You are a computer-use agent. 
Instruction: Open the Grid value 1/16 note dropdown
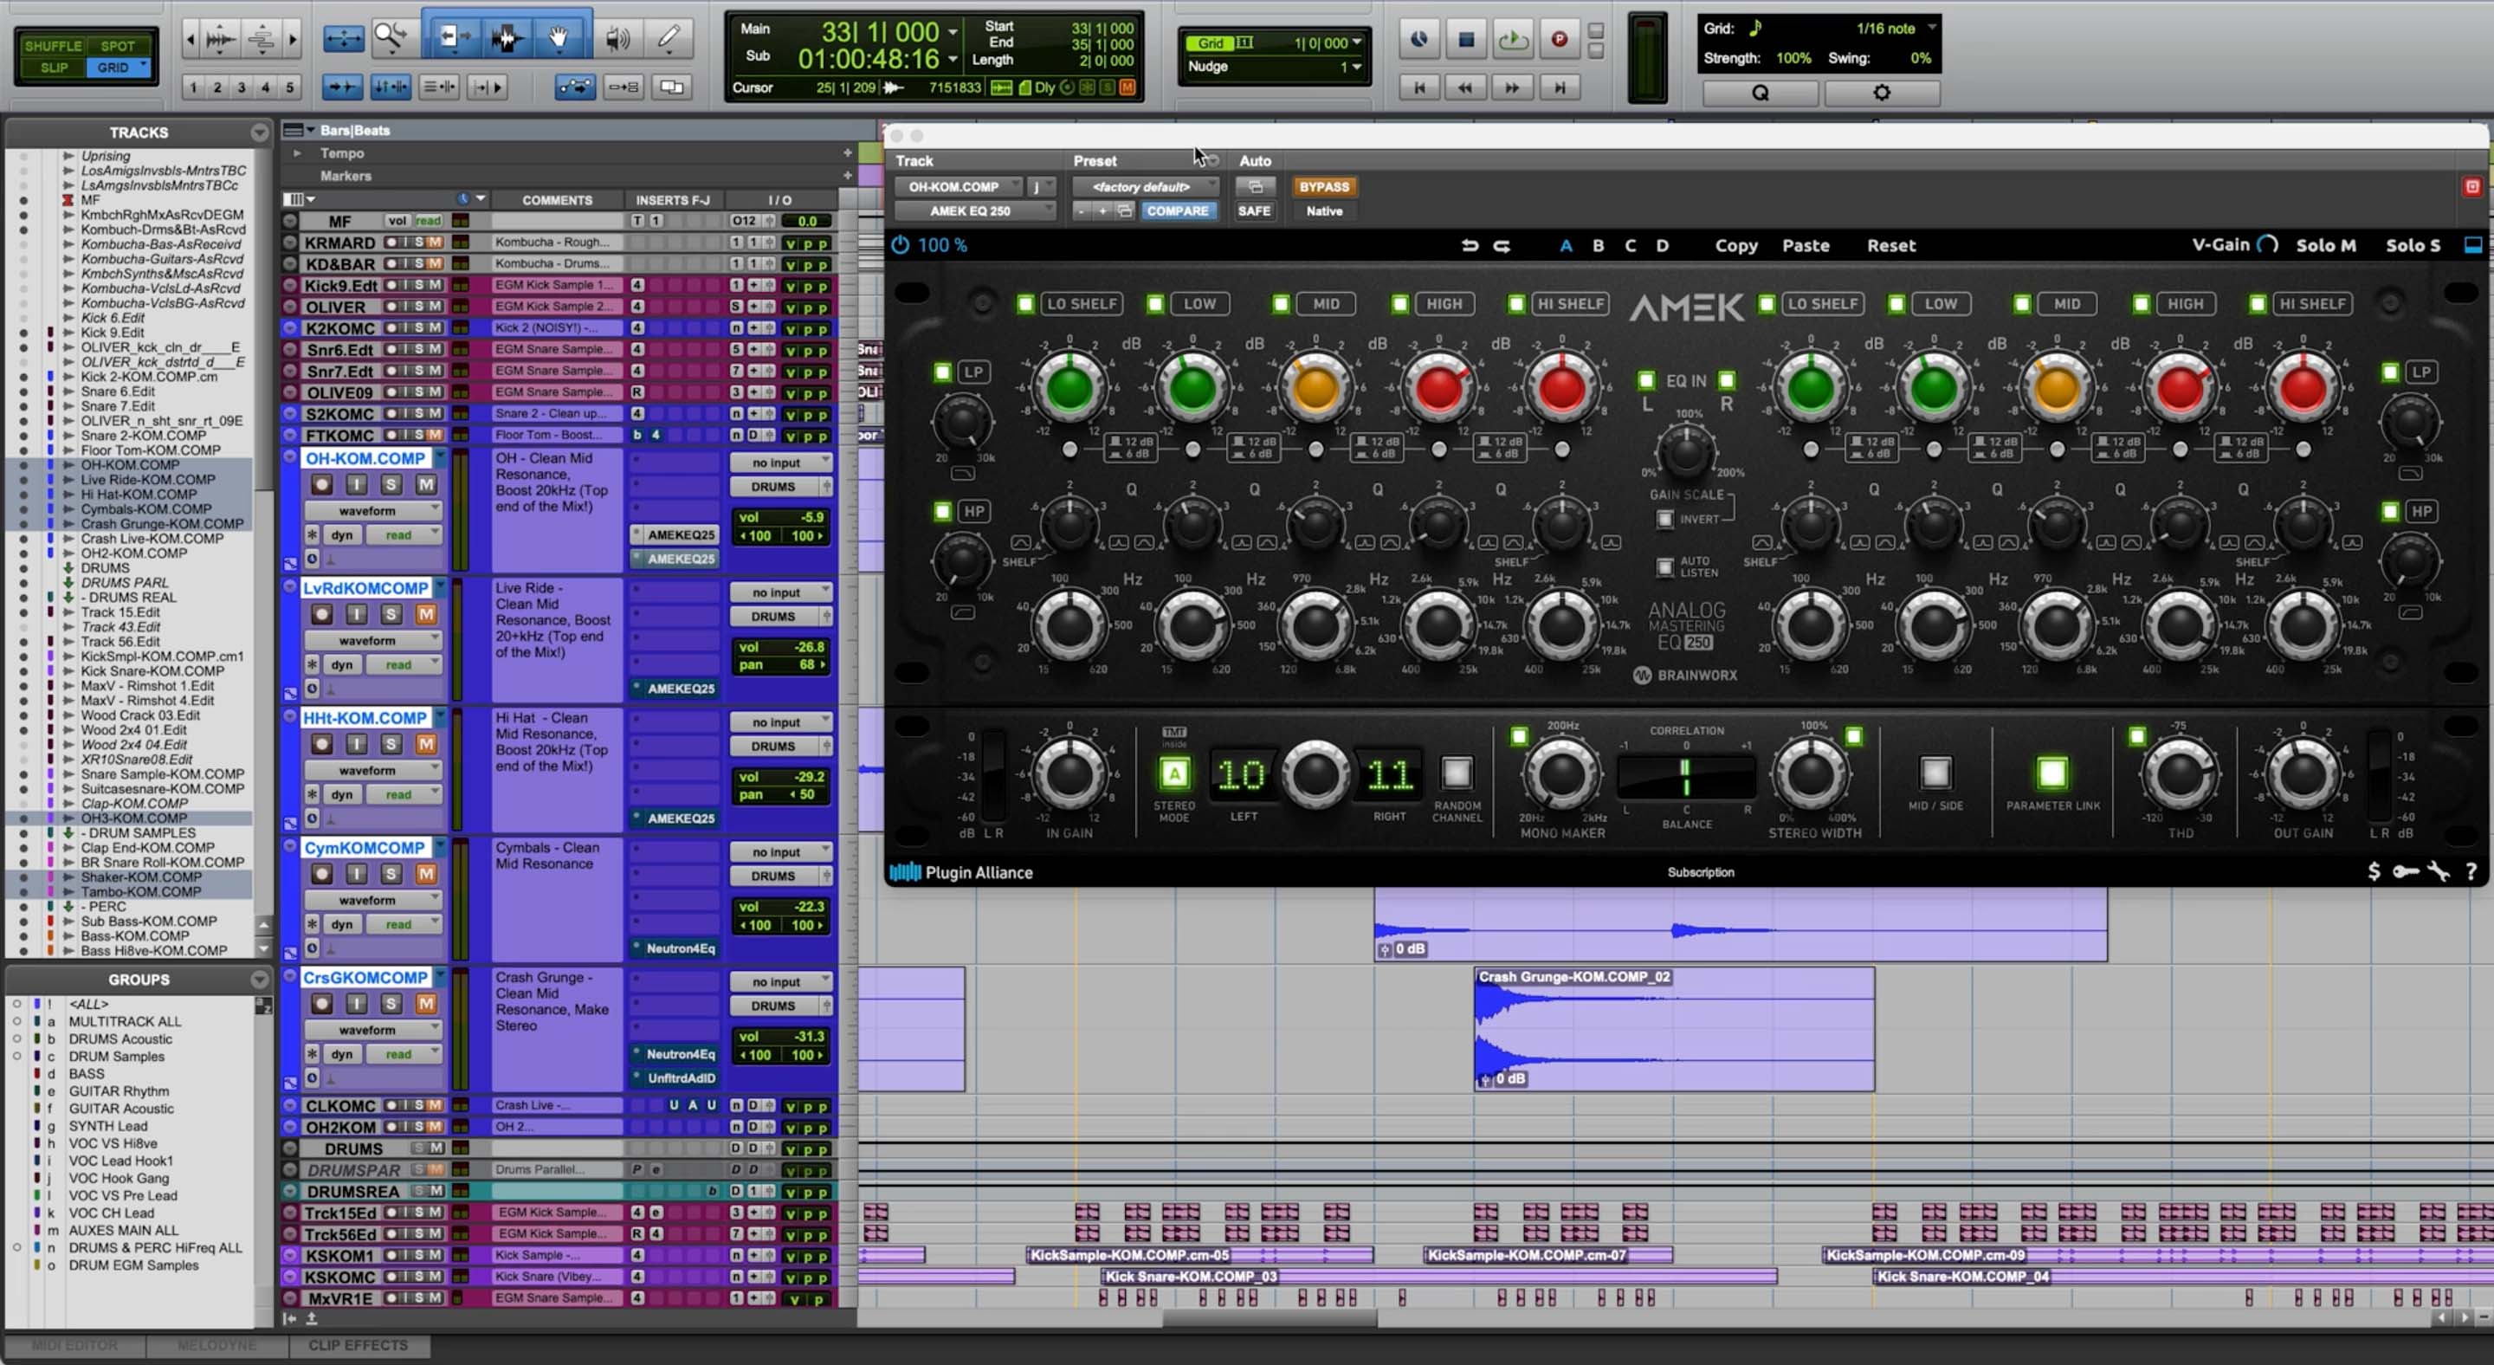pos(1933,28)
